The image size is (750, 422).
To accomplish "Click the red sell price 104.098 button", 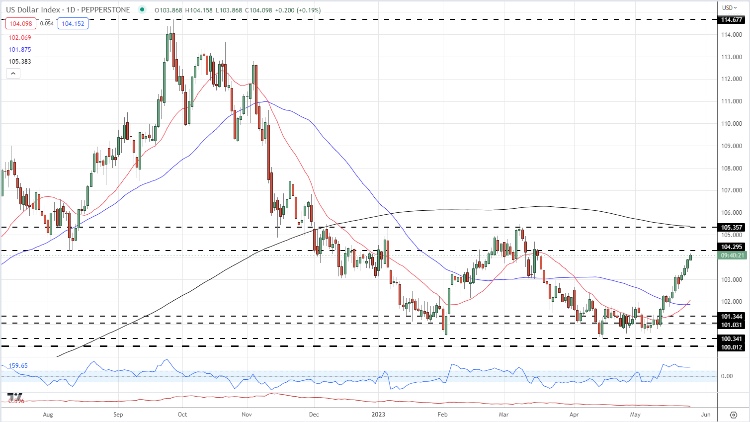I will tap(21, 23).
